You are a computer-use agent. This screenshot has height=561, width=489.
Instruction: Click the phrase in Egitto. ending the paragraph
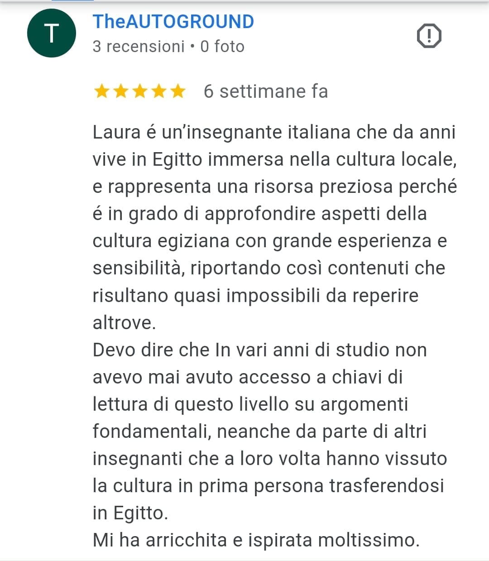click(x=130, y=513)
